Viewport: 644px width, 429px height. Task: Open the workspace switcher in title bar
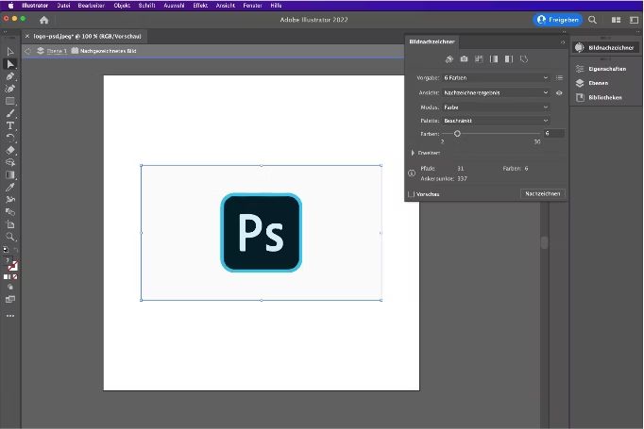634,20
